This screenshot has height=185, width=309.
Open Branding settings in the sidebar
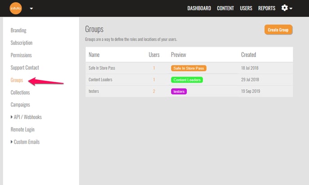18,31
